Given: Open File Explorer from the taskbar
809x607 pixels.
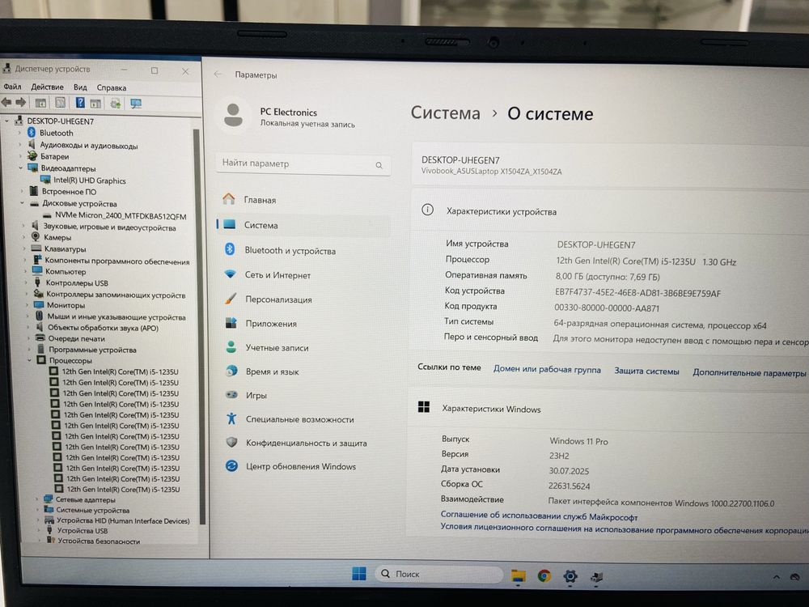Looking at the screenshot, I should 519,575.
